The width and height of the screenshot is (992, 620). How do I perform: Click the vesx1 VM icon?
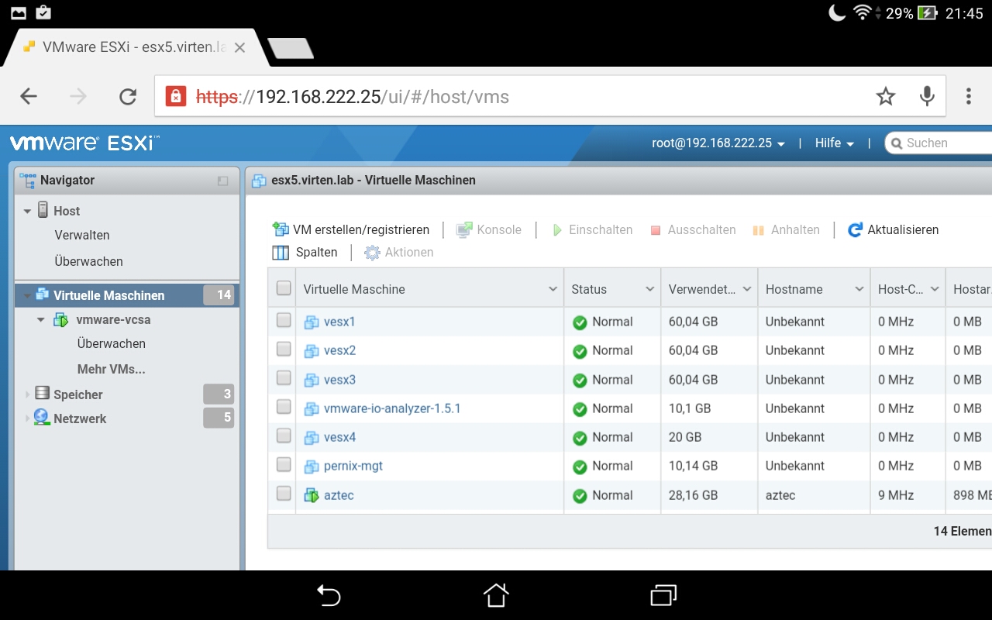pyautogui.click(x=312, y=322)
